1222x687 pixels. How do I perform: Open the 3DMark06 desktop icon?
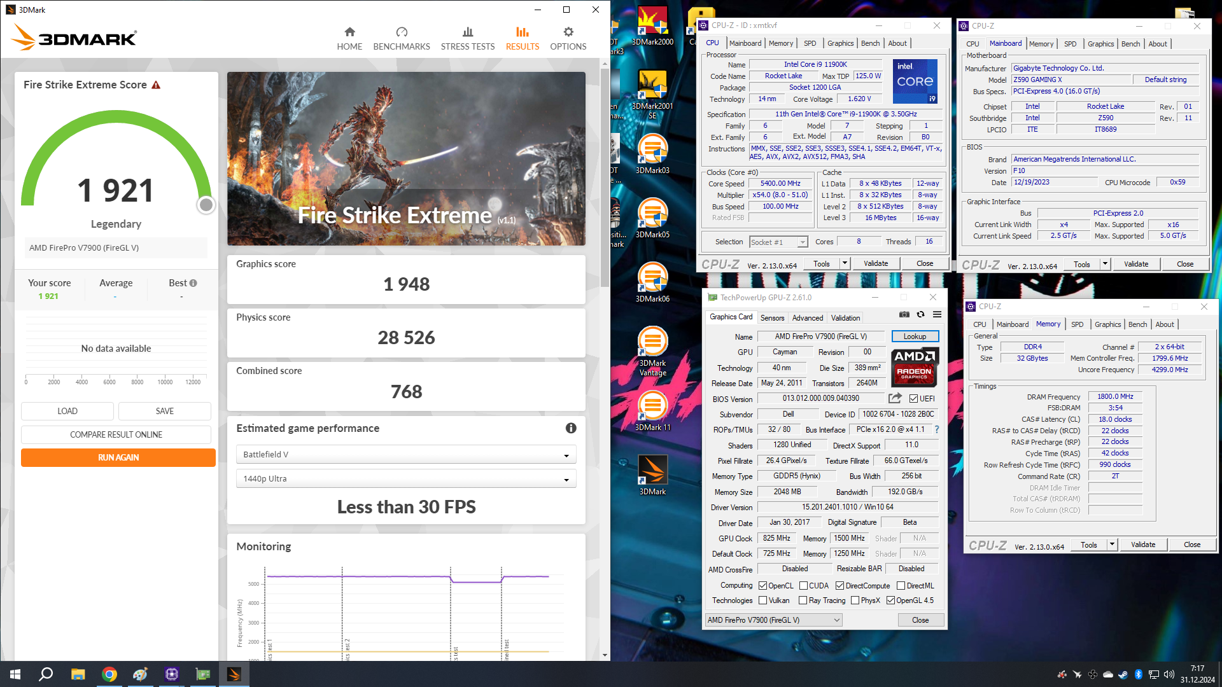tap(652, 282)
